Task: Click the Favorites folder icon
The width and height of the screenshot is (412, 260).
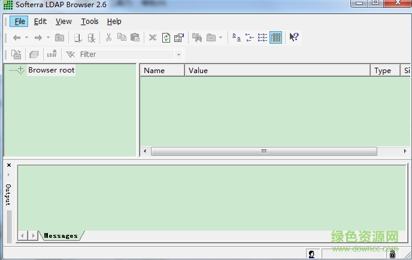Action: tap(211, 38)
